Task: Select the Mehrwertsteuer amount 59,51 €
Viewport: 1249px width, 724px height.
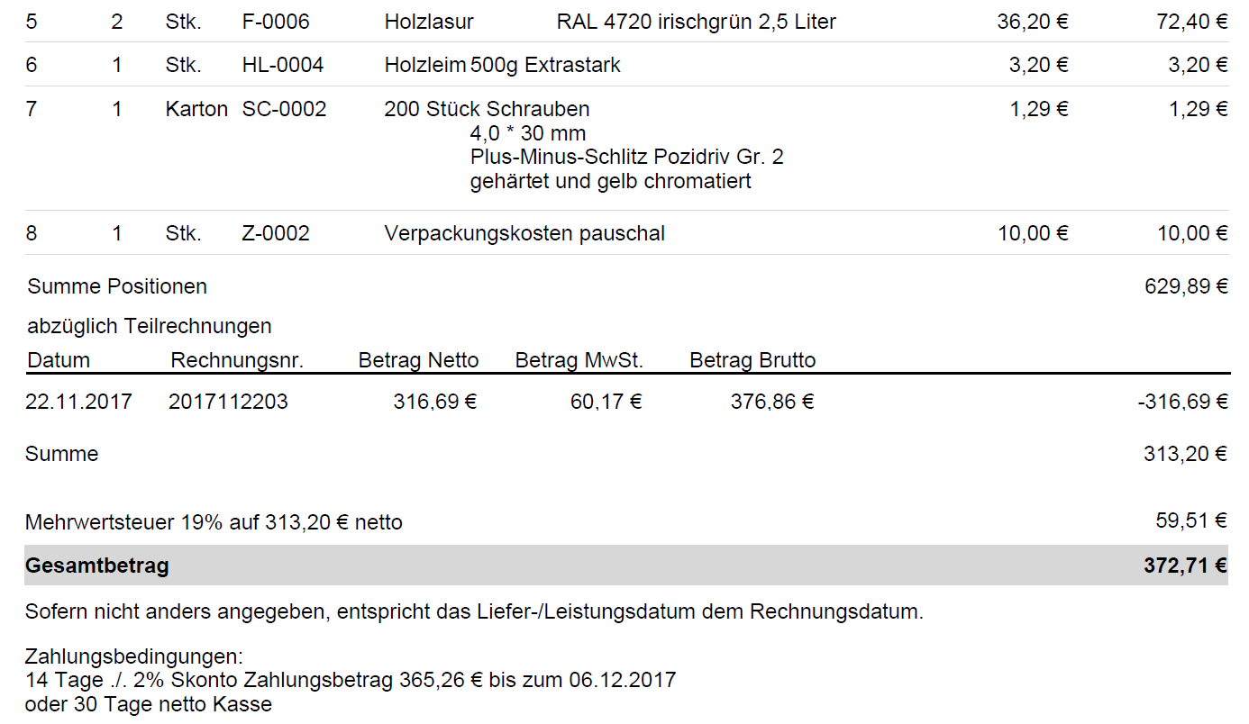Action: click(1191, 520)
